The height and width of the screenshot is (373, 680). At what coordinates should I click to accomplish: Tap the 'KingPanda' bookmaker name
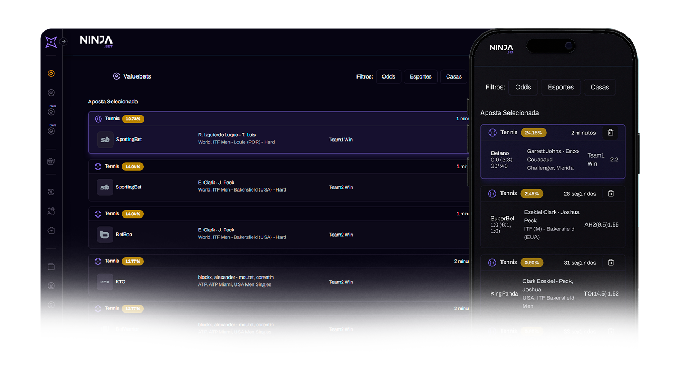[504, 293]
